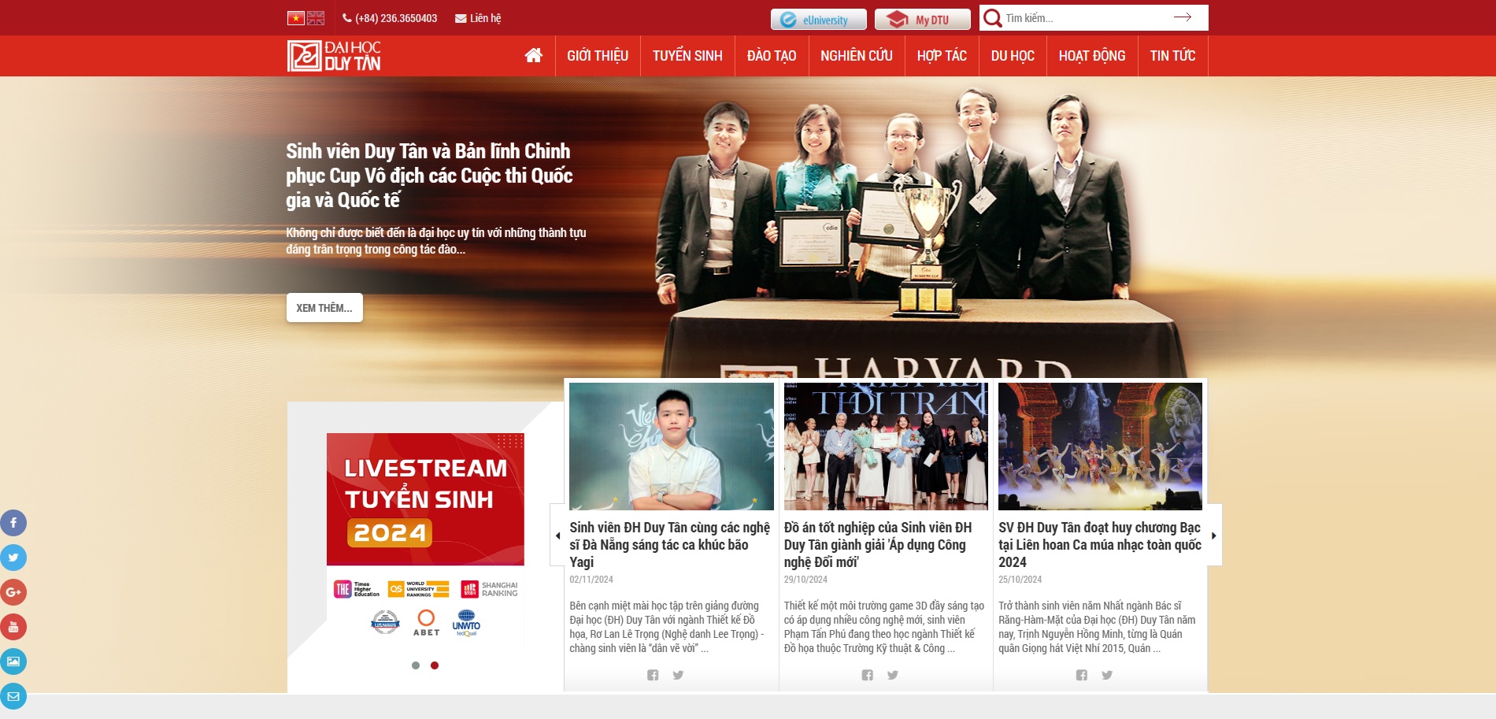The image size is (1496, 719).
Task: Open the Google Plus side icon
Action: pyautogui.click(x=13, y=592)
